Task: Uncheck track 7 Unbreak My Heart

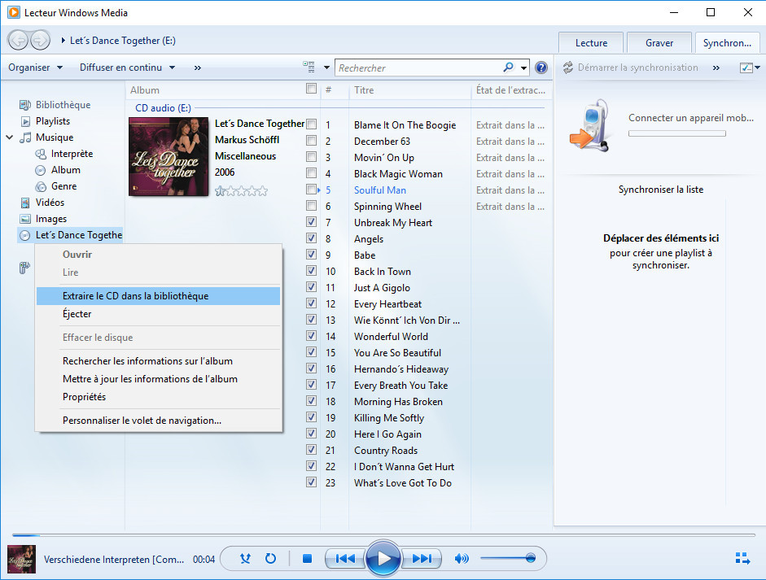Action: 311,221
